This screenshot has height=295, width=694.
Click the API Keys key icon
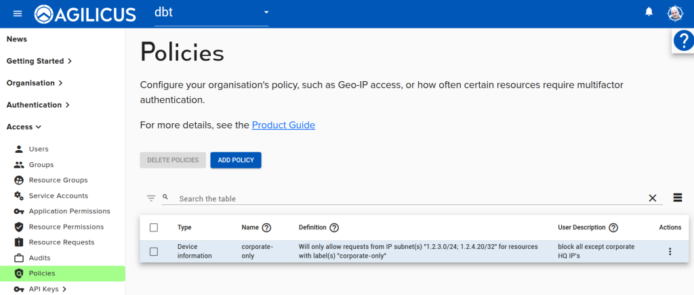click(18, 290)
